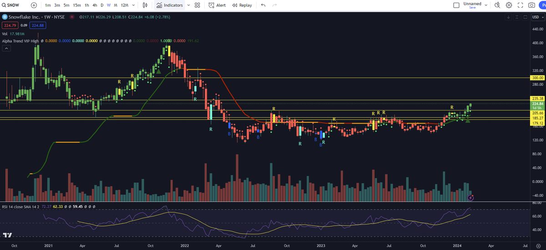Image resolution: width=546 pixels, height=250 pixels.
Task: Click the red 224.79 sell price box
Action: pyautogui.click(x=10, y=25)
